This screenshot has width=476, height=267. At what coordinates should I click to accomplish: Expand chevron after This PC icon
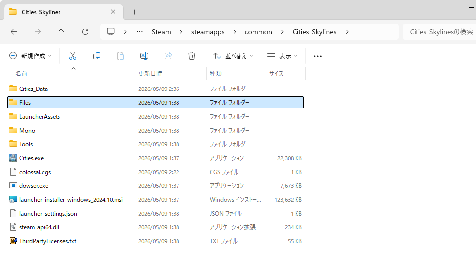(125, 32)
